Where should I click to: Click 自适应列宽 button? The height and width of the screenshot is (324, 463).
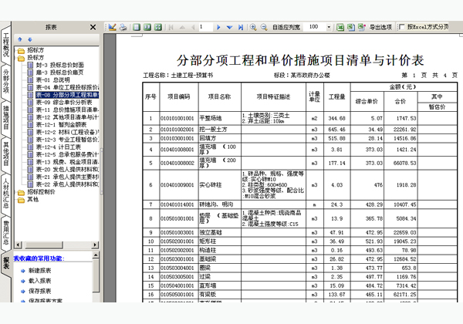tap(286, 27)
